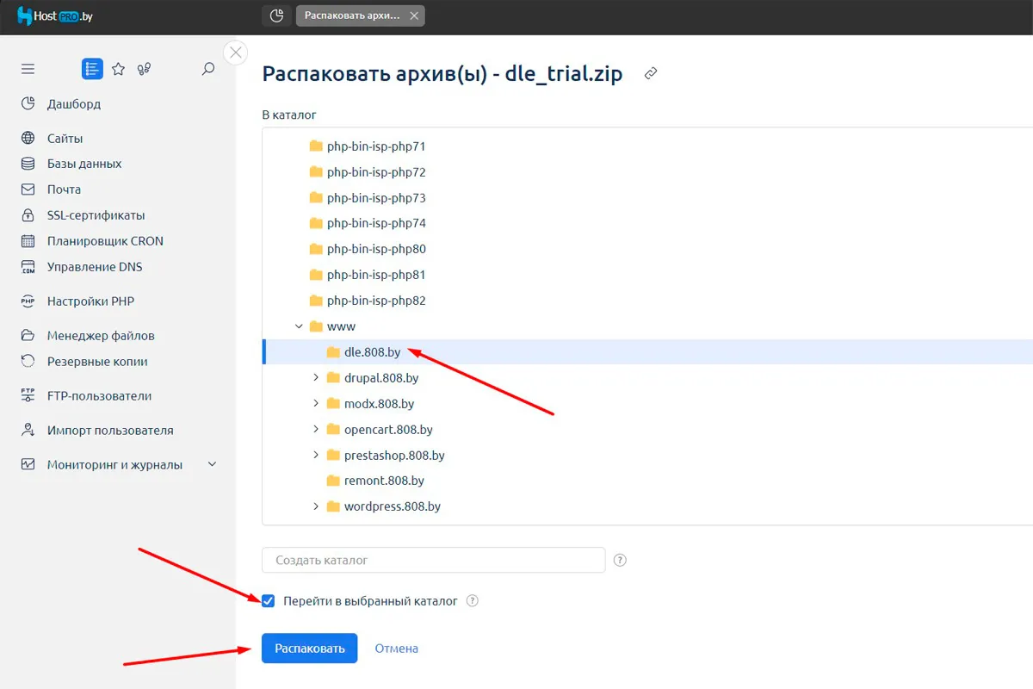Select folder php-bin-isp-php82
This screenshot has height=689, width=1033.
point(376,301)
